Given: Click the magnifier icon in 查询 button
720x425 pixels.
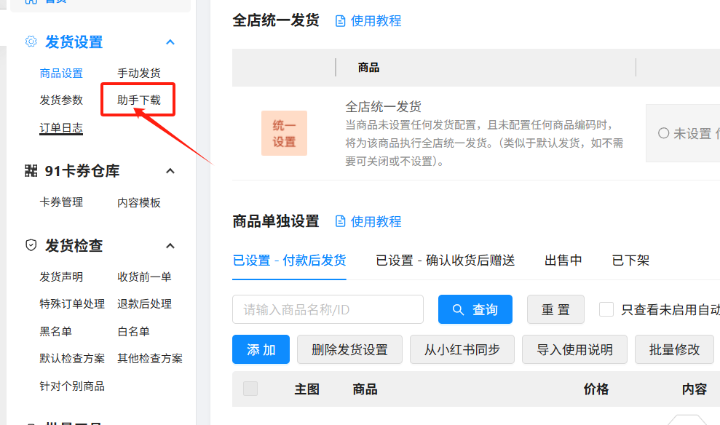Looking at the screenshot, I should click(458, 310).
